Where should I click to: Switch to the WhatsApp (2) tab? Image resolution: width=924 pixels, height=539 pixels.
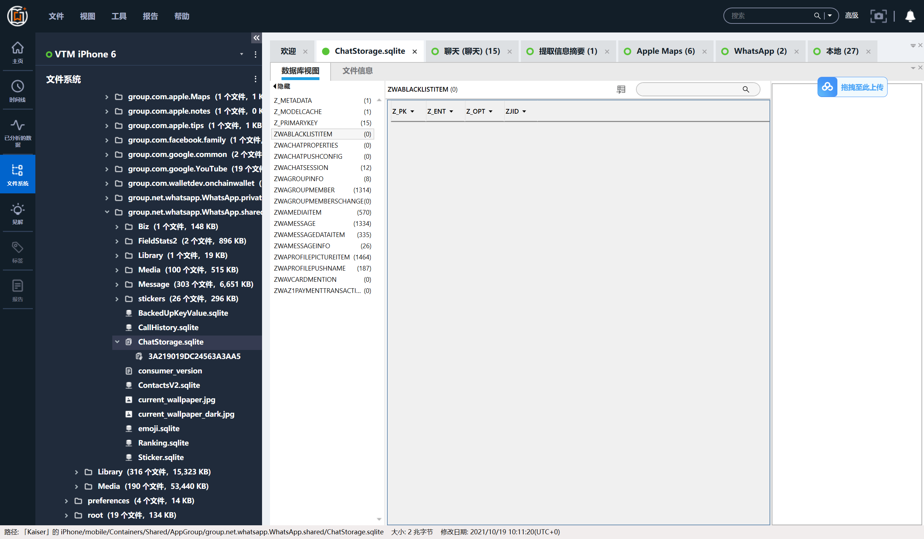760,51
